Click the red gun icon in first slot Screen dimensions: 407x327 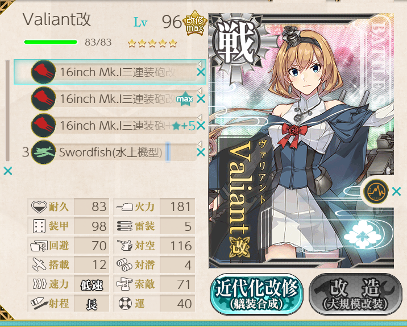pos(43,72)
